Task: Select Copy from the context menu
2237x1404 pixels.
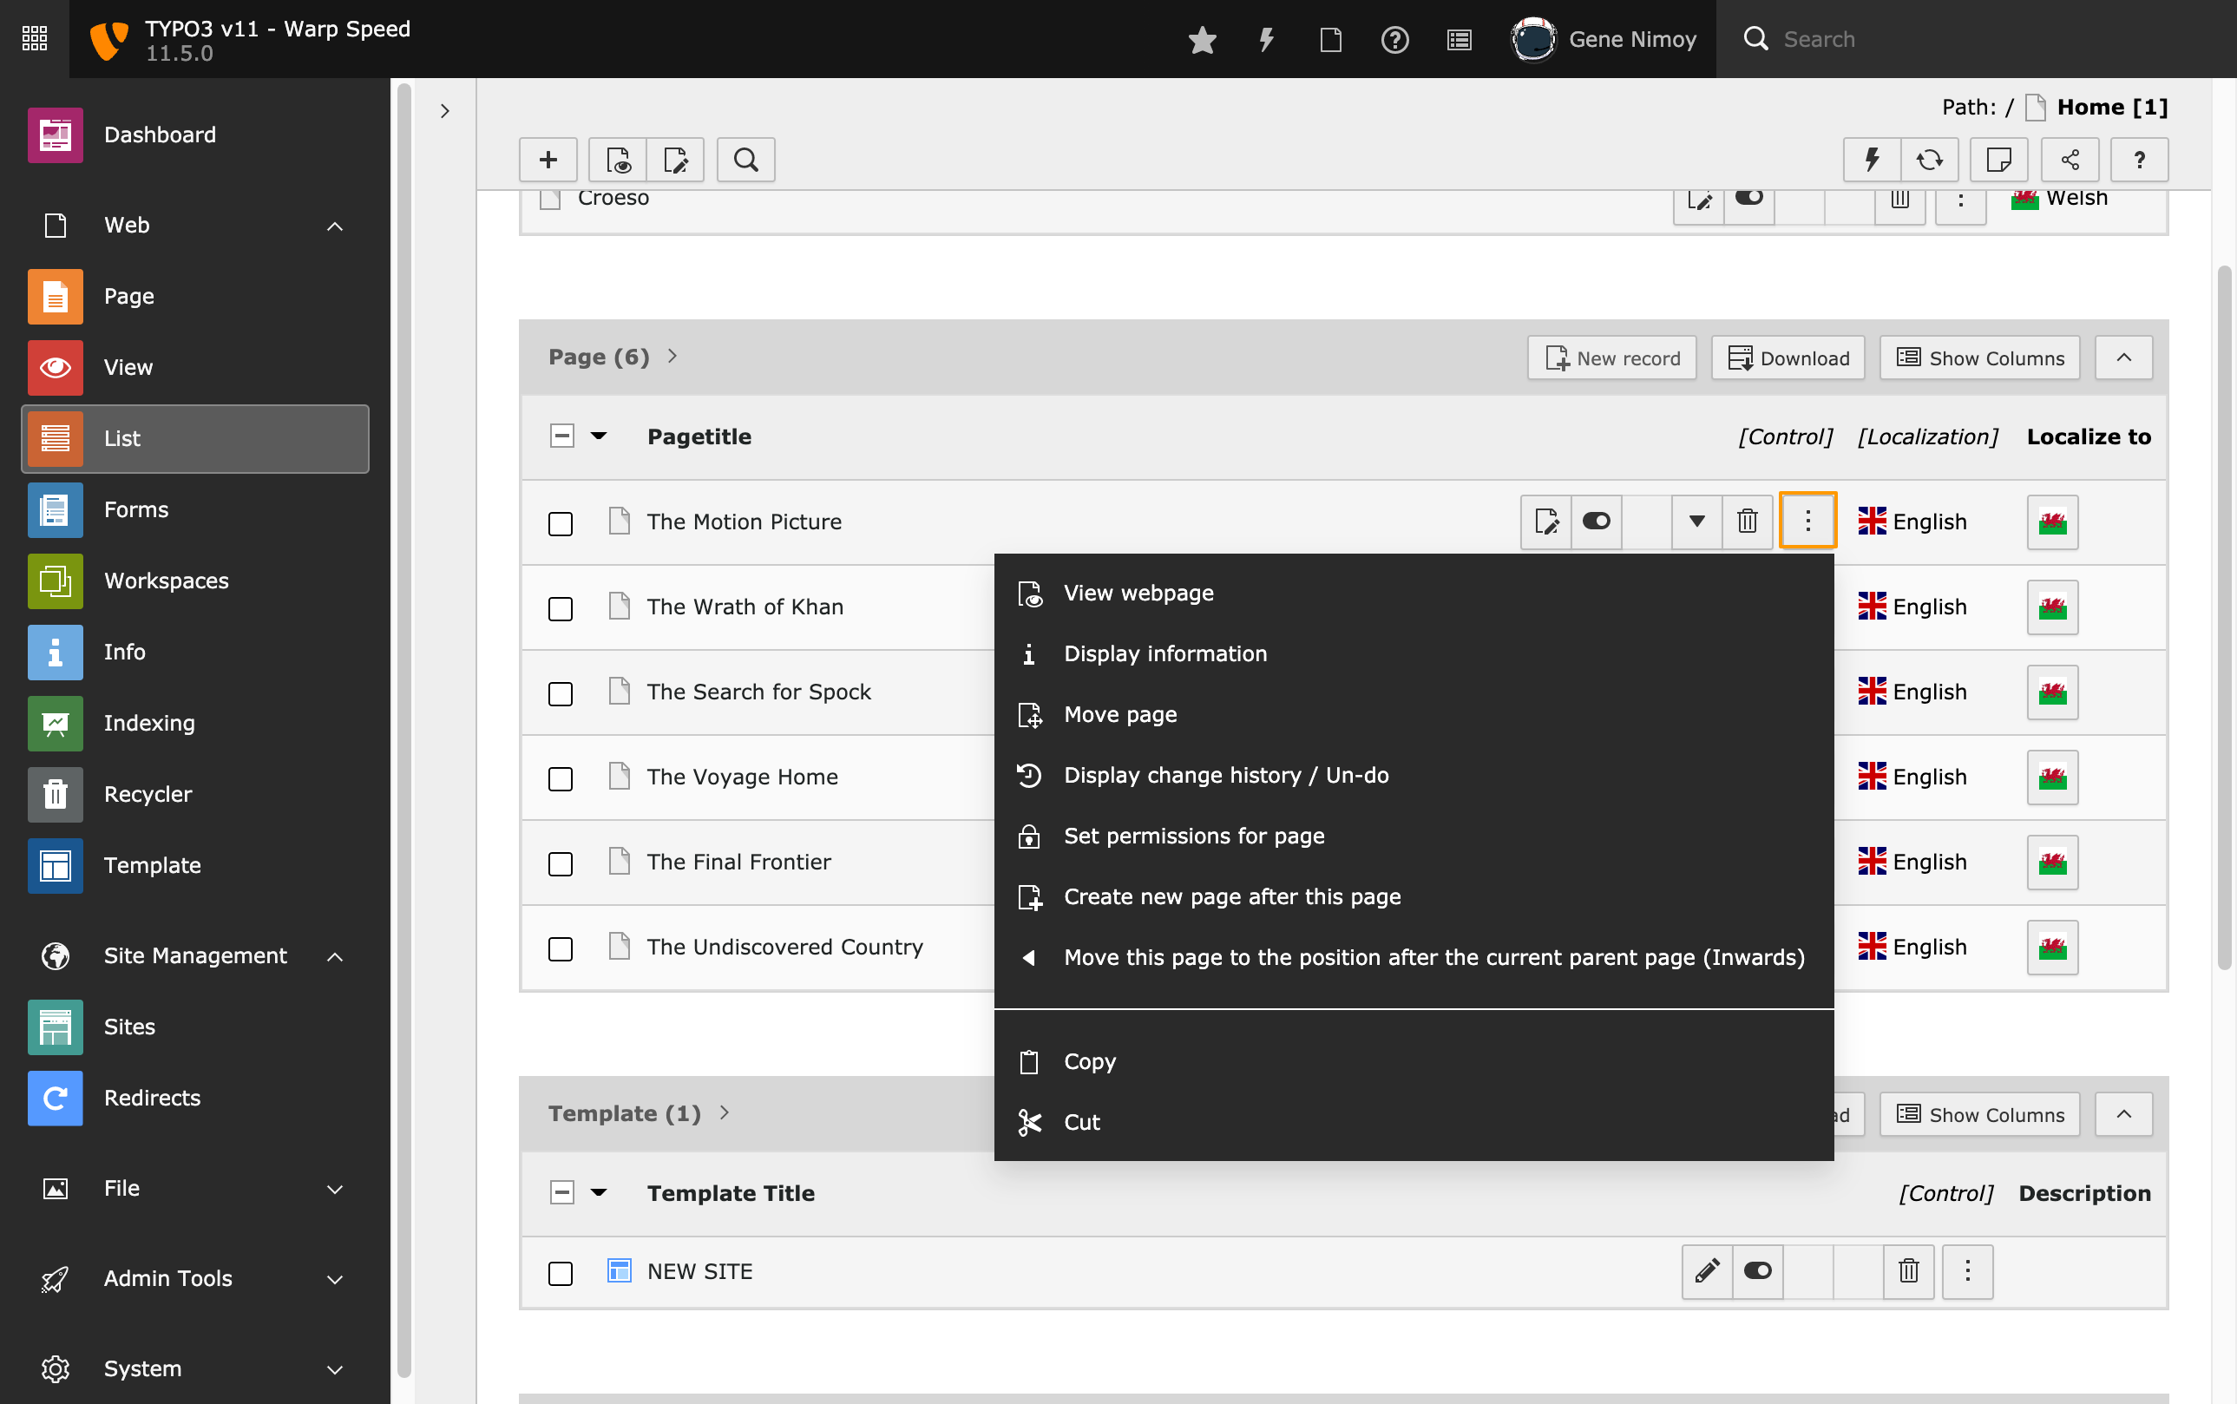Action: click(x=1089, y=1060)
